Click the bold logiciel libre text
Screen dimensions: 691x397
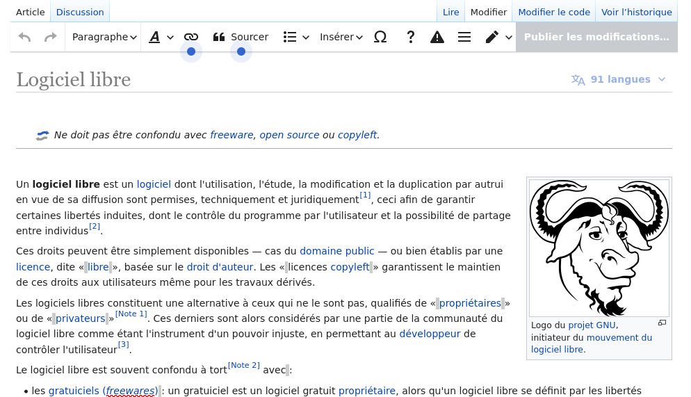pos(66,184)
